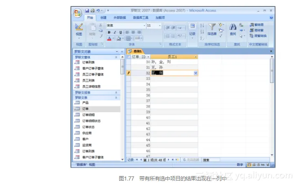The width and height of the screenshot is (297, 185).
Task: Click the datasheet vertical scrollbar thumb
Action: pyautogui.click(x=272, y=70)
